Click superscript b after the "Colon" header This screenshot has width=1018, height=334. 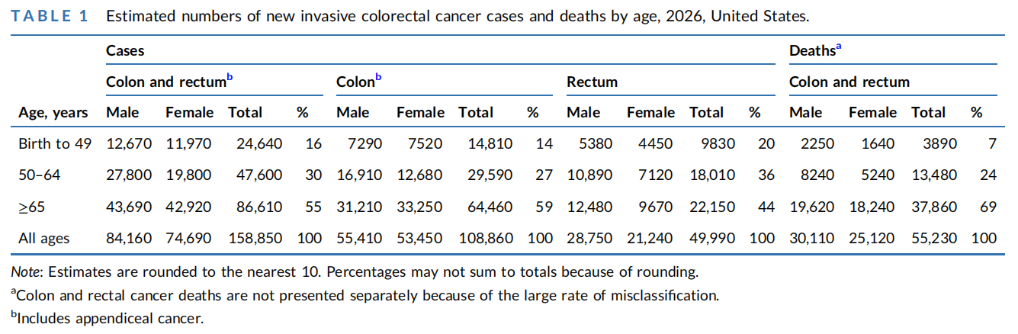point(378,78)
